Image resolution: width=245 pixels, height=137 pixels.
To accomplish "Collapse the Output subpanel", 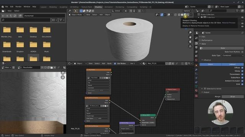I will click(206, 92).
